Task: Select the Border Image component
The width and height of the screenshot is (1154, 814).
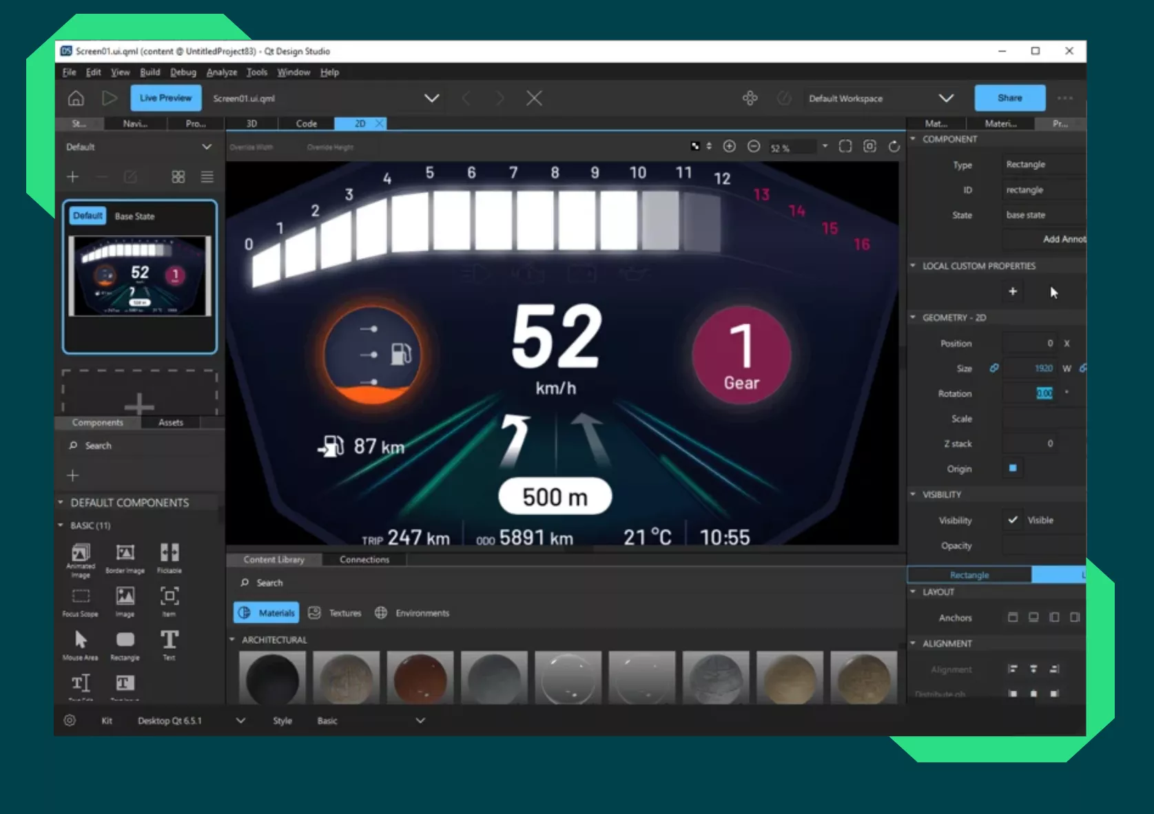Action: [x=125, y=559]
